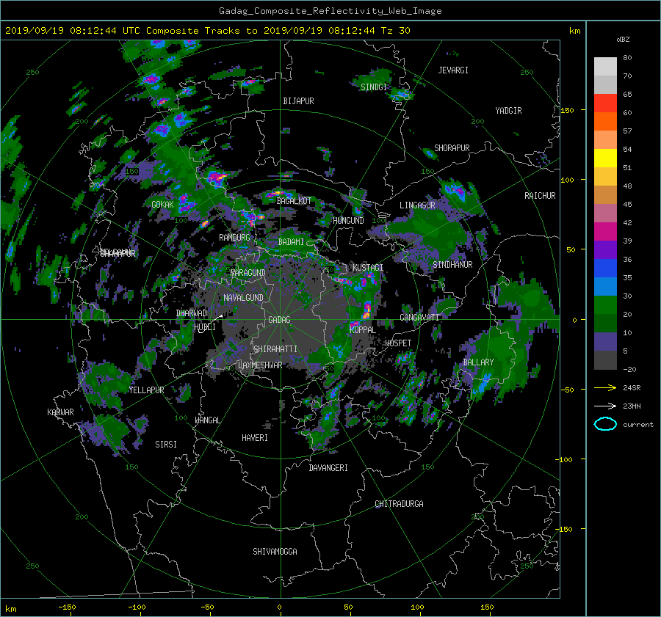Select the purple 39–36 dBZ legend swatch
Viewport: 661px width, 617px height.
pyautogui.click(x=605, y=249)
